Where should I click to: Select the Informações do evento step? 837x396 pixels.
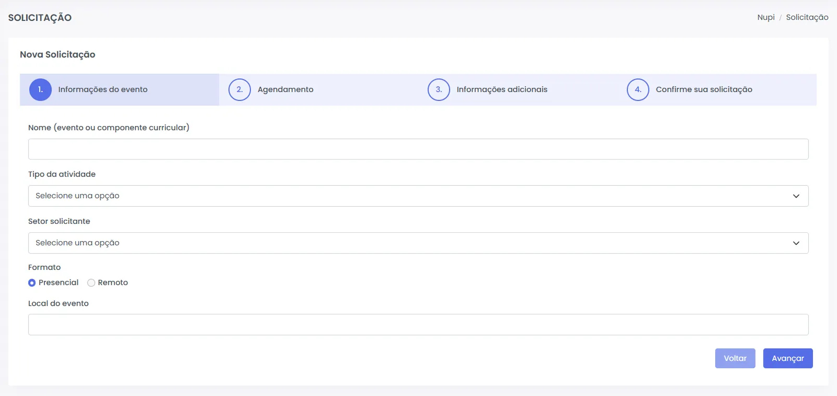point(103,89)
